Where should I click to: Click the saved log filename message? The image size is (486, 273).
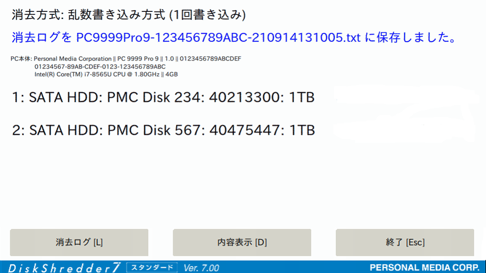(x=234, y=37)
